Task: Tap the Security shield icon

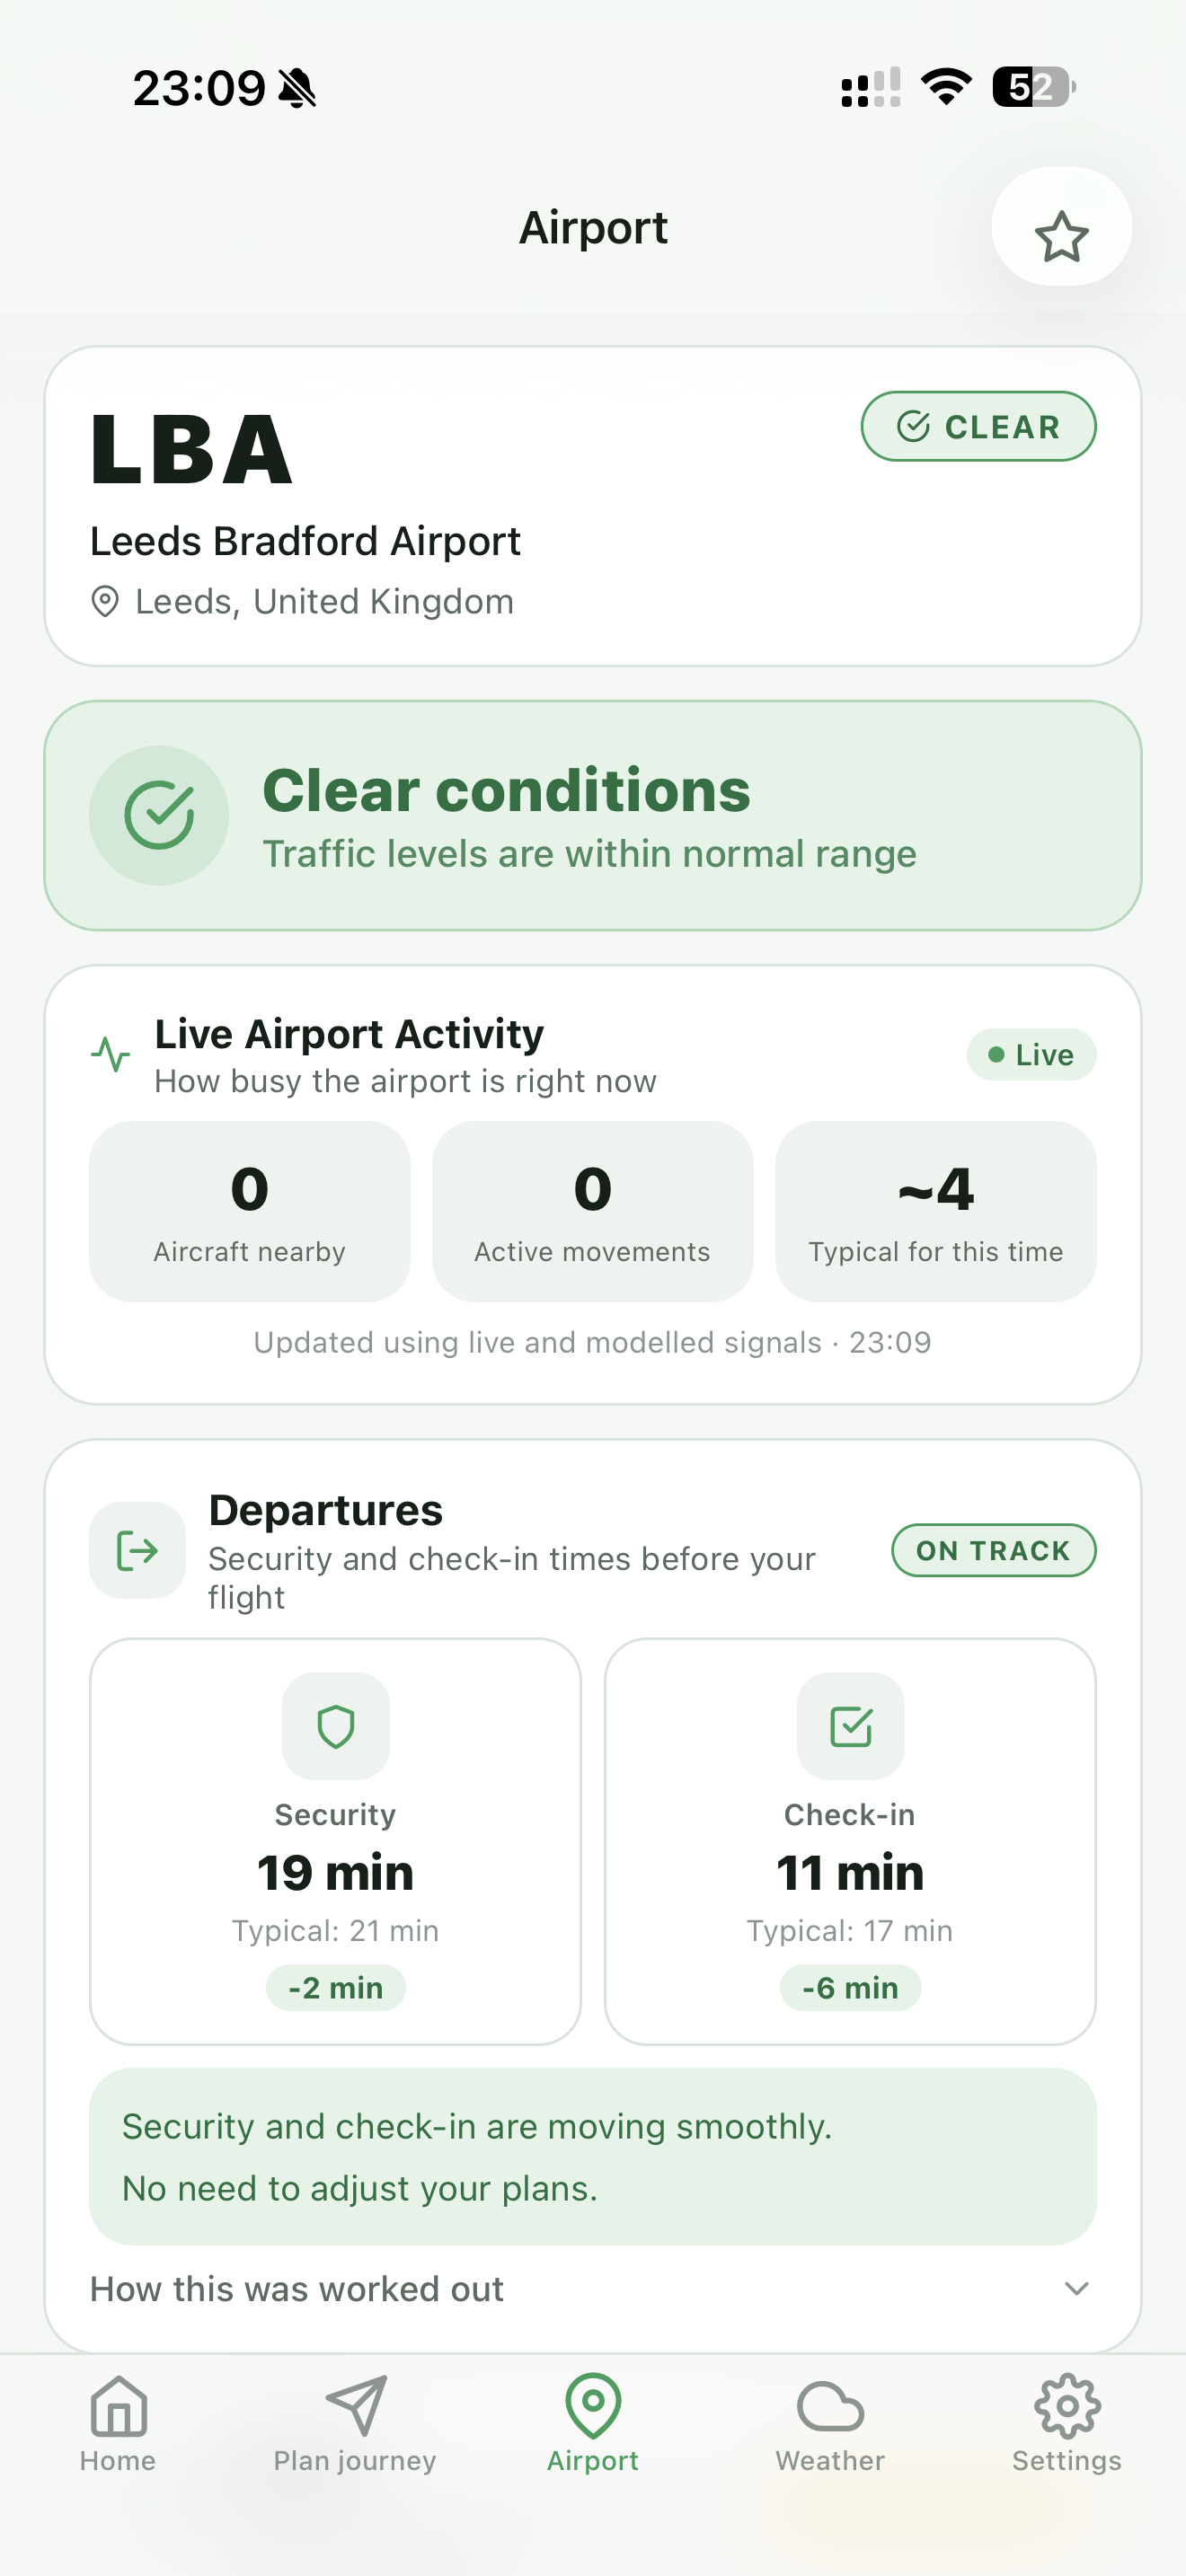Action: click(x=336, y=1727)
